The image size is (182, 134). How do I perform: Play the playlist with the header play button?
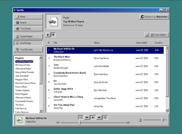[48, 35]
